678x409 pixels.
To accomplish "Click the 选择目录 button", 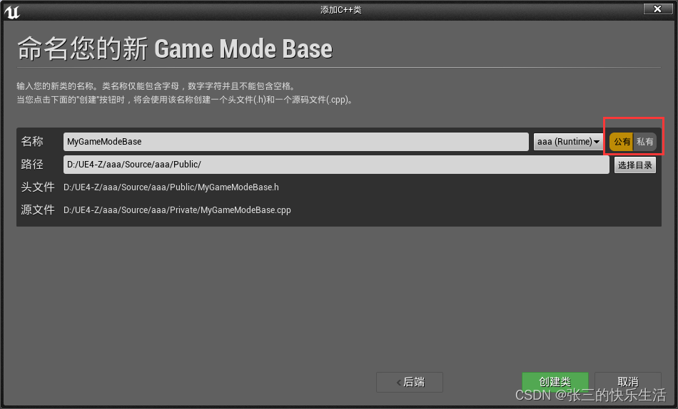I will click(x=634, y=165).
